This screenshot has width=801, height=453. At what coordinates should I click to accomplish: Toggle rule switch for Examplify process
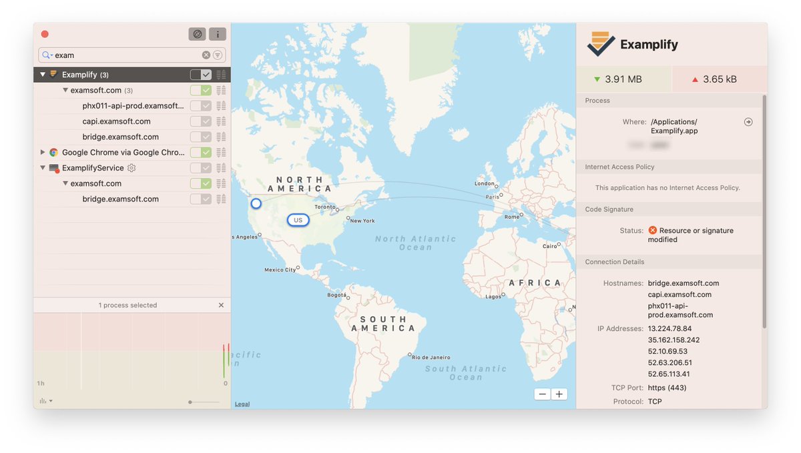(x=201, y=75)
